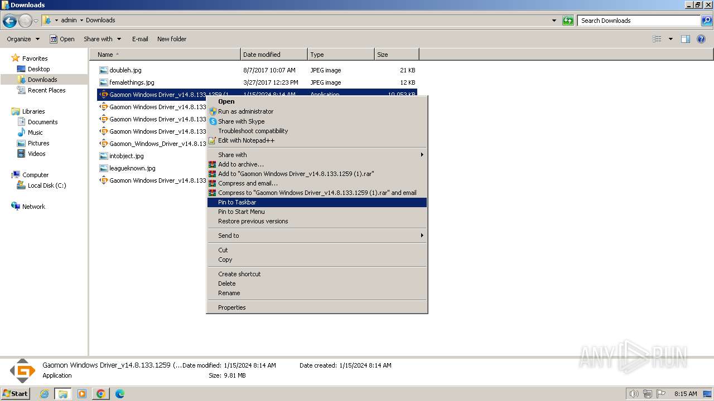
Task: Open Desktop in Favorites
Action: [38, 69]
